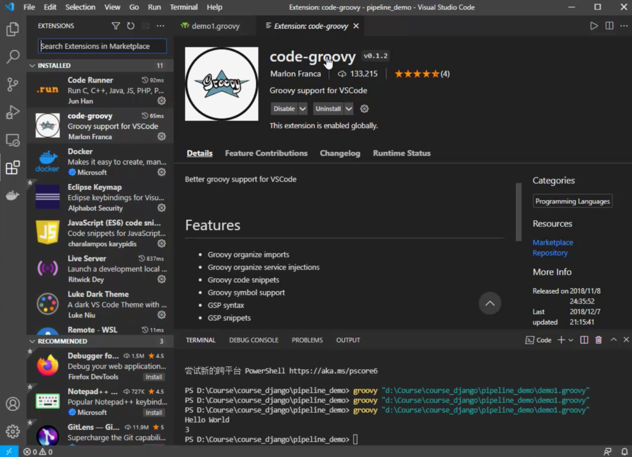632x457 pixels.
Task: Switch to the Feature Contributions tab
Action: click(266, 153)
